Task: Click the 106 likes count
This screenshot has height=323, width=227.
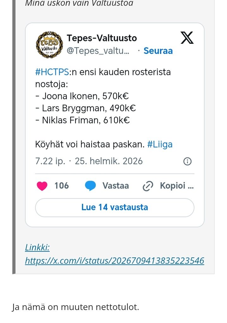Action: click(x=61, y=186)
